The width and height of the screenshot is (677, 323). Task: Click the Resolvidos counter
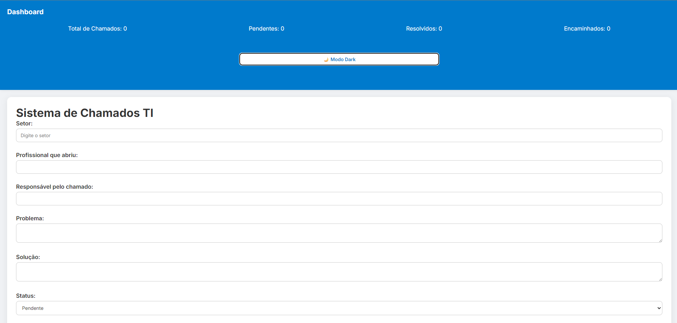(x=423, y=28)
